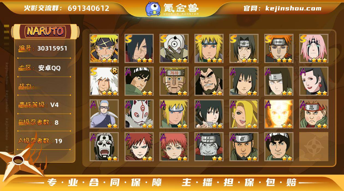Select the A-rank blonde Deidara portrait
Screen dimensions: 344x191
(244, 114)
